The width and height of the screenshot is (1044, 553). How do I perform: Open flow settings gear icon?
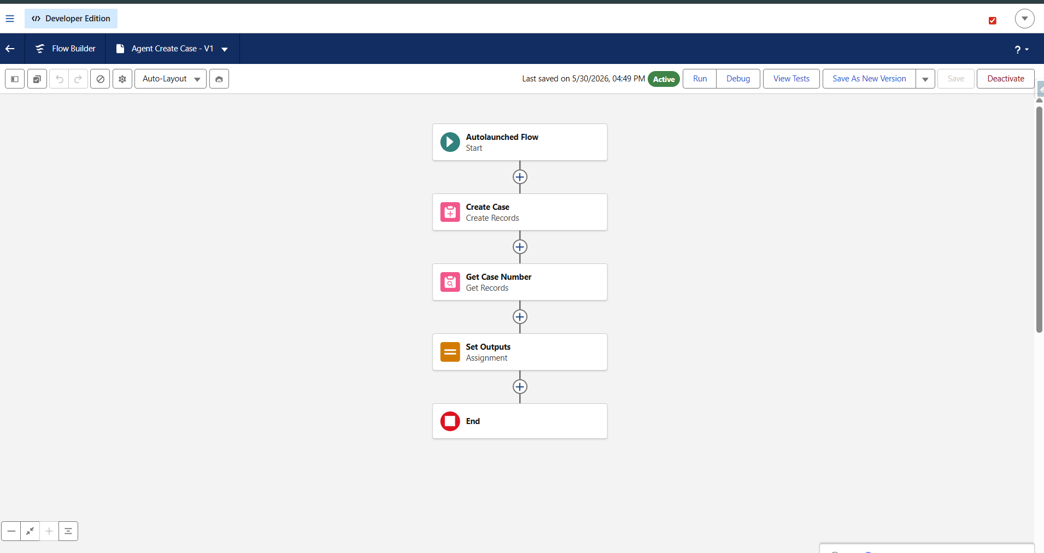(x=122, y=79)
